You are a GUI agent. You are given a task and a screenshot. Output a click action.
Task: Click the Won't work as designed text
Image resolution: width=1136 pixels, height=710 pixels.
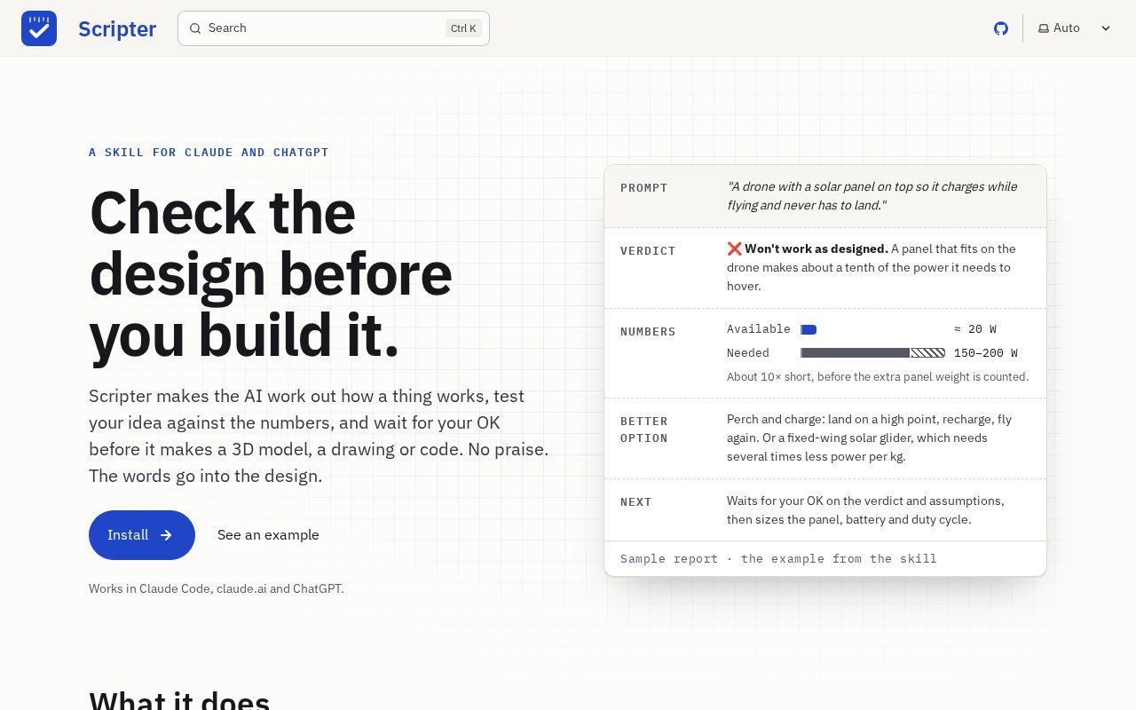(816, 248)
